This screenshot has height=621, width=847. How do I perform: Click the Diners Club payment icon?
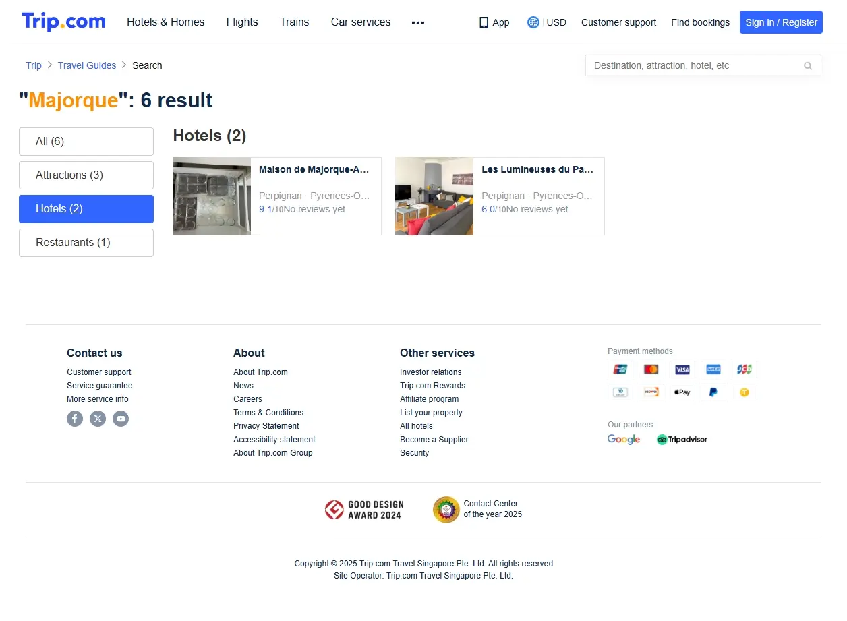click(620, 392)
